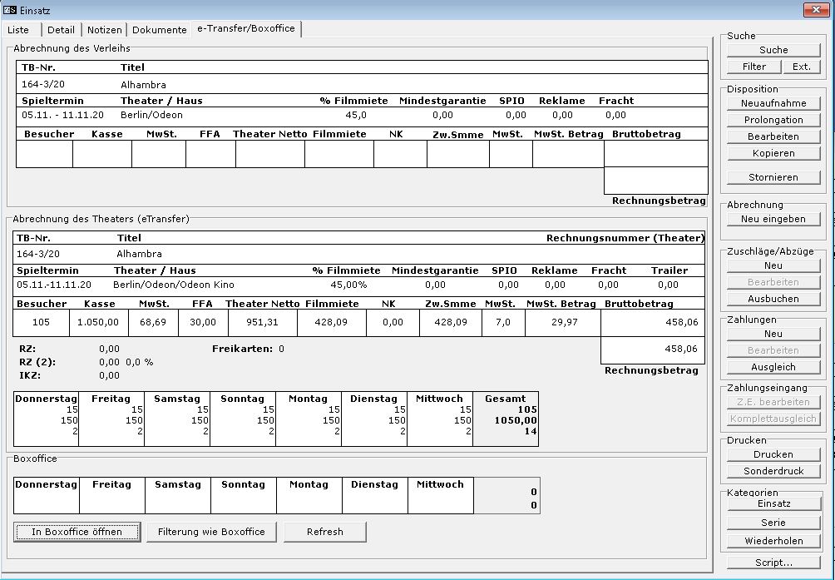Open In Boxoffice öffnen

point(77,532)
